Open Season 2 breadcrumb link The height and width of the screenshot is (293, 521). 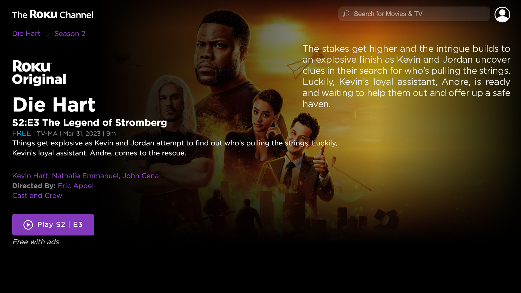(70, 34)
